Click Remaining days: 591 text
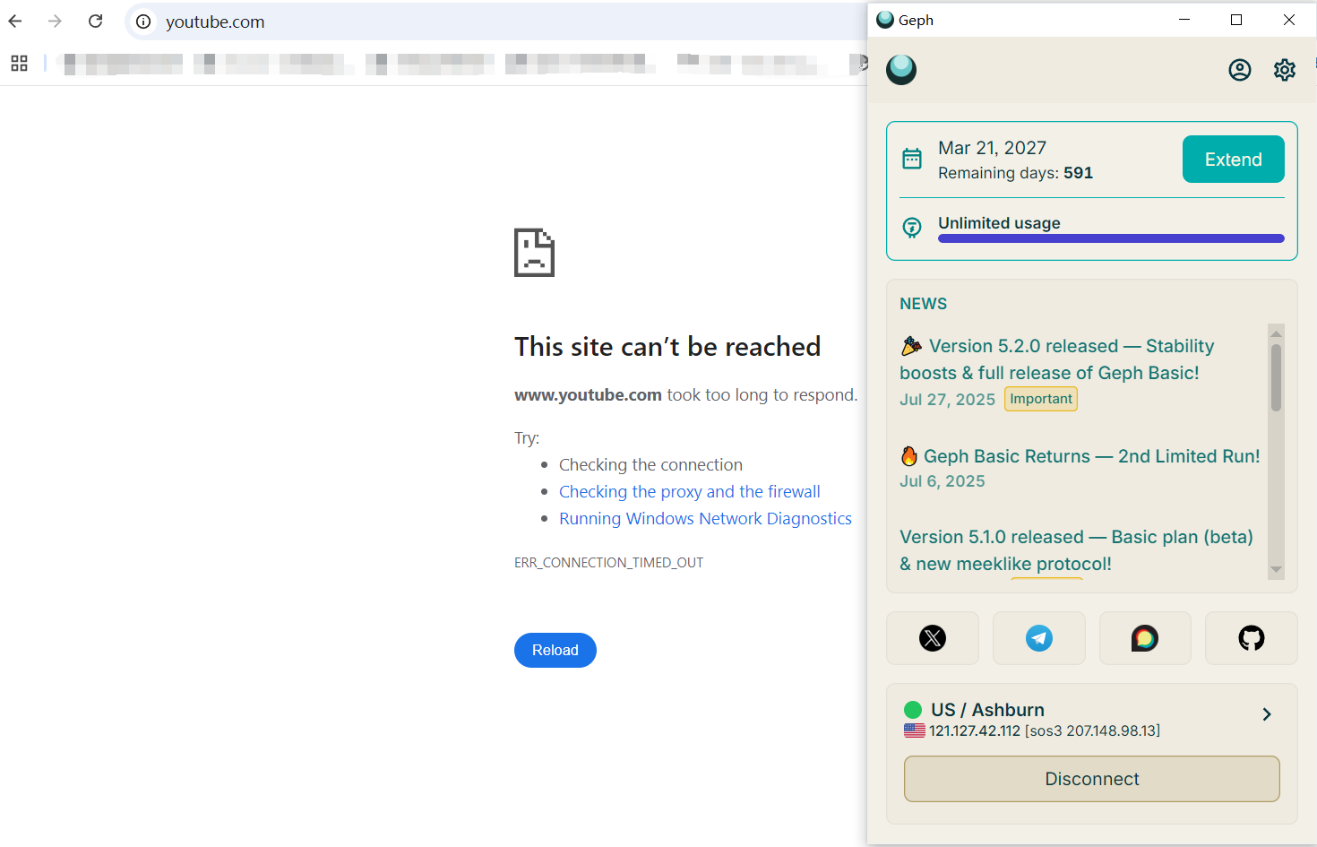This screenshot has width=1317, height=847. coord(1015,173)
